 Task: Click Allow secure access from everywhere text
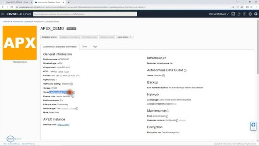point(175,100)
